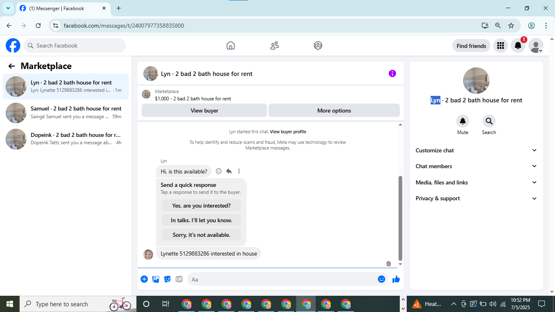Select the Messenger Facebook browser tab
This screenshot has width=555, height=312.
point(63,8)
